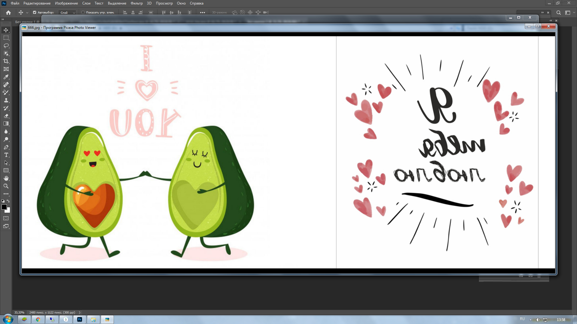Expand the Move tool preset picker arrow
The image size is (577, 324).
[x=27, y=13]
